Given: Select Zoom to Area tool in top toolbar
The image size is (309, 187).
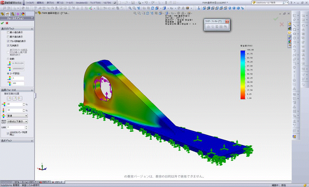Looking at the screenshot, I should pyautogui.click(x=134, y=8).
